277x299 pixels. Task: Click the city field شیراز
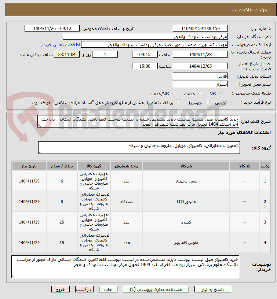click(200, 84)
